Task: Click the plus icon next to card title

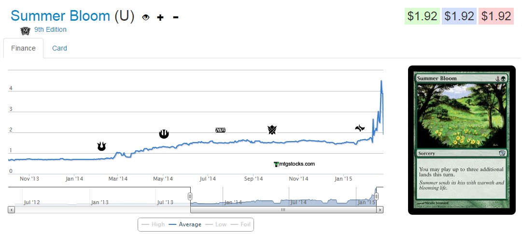Action: point(160,17)
